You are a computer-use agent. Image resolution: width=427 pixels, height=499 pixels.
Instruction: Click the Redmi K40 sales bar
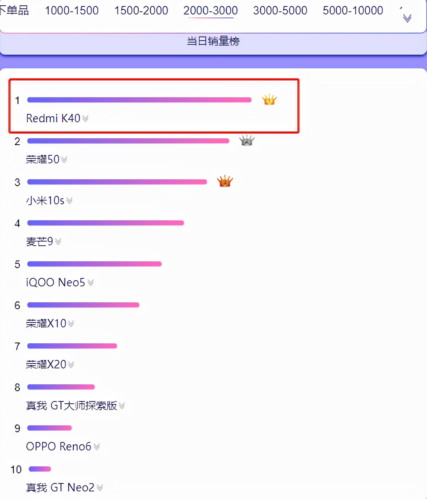tap(139, 100)
